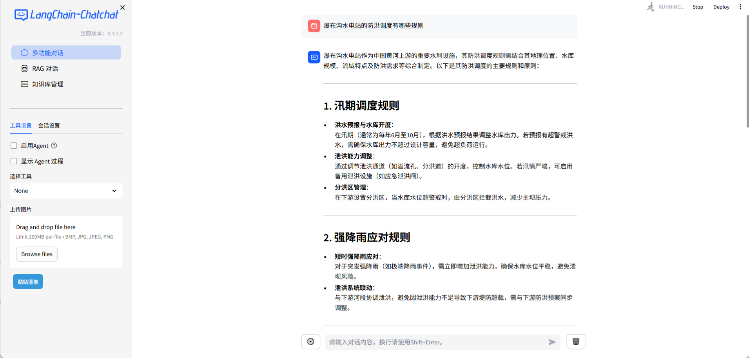749x358 pixels.
Task: Click the bold text 短时强降雨应对
Action: pos(357,257)
